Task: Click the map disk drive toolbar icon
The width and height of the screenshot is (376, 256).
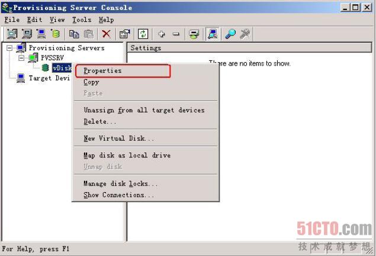Action: pyautogui.click(x=194, y=34)
